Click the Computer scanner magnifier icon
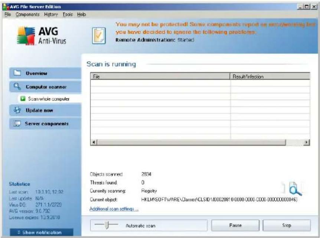 tap(17, 87)
